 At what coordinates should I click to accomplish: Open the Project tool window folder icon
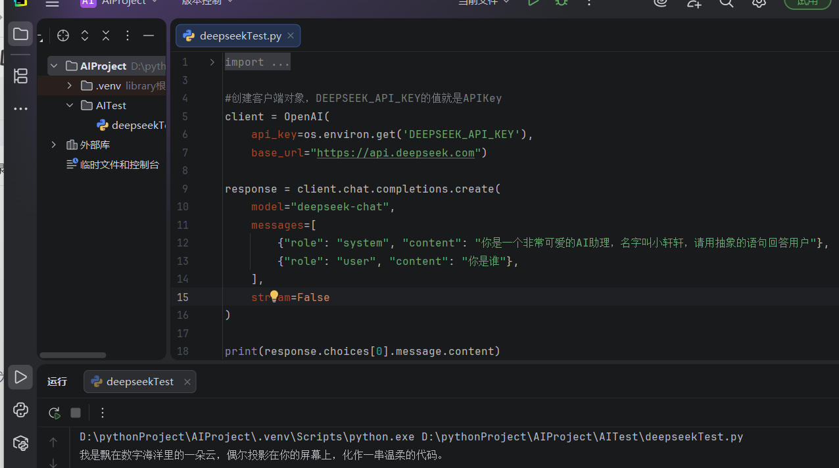(x=20, y=34)
